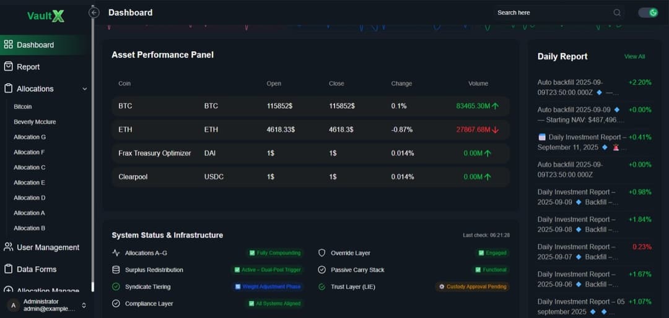Image resolution: width=669 pixels, height=318 pixels.
Task: Toggle the dark mode switch
Action: point(648,13)
